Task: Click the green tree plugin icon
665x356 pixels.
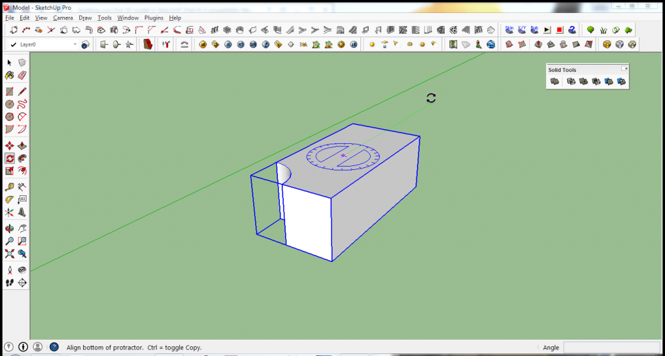Action: (x=590, y=30)
